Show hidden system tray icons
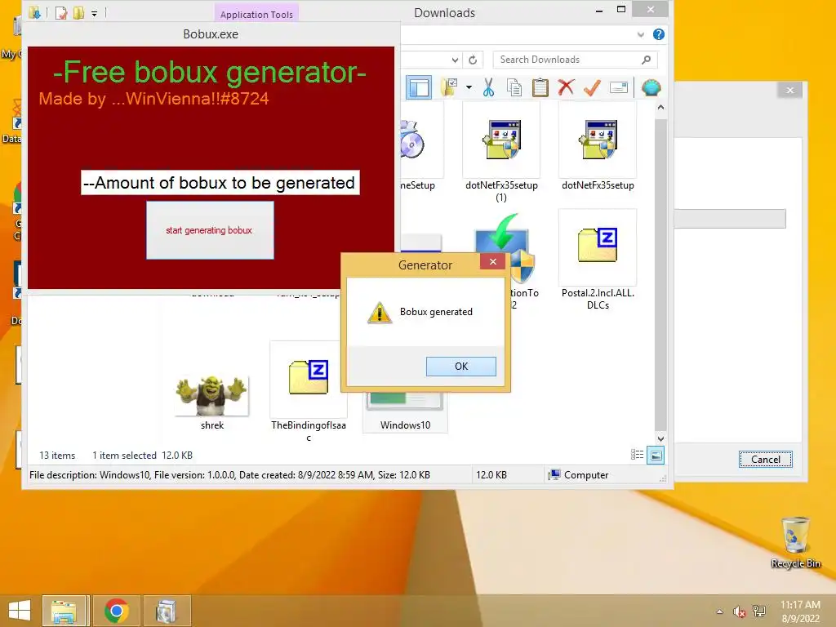Screen dimensions: 836x627 719,611
